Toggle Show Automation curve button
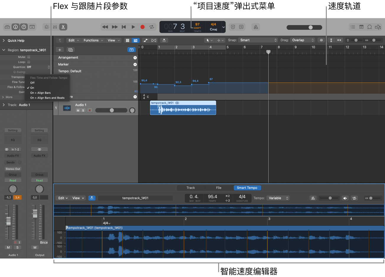The width and height of the screenshot is (385, 277). (x=145, y=40)
